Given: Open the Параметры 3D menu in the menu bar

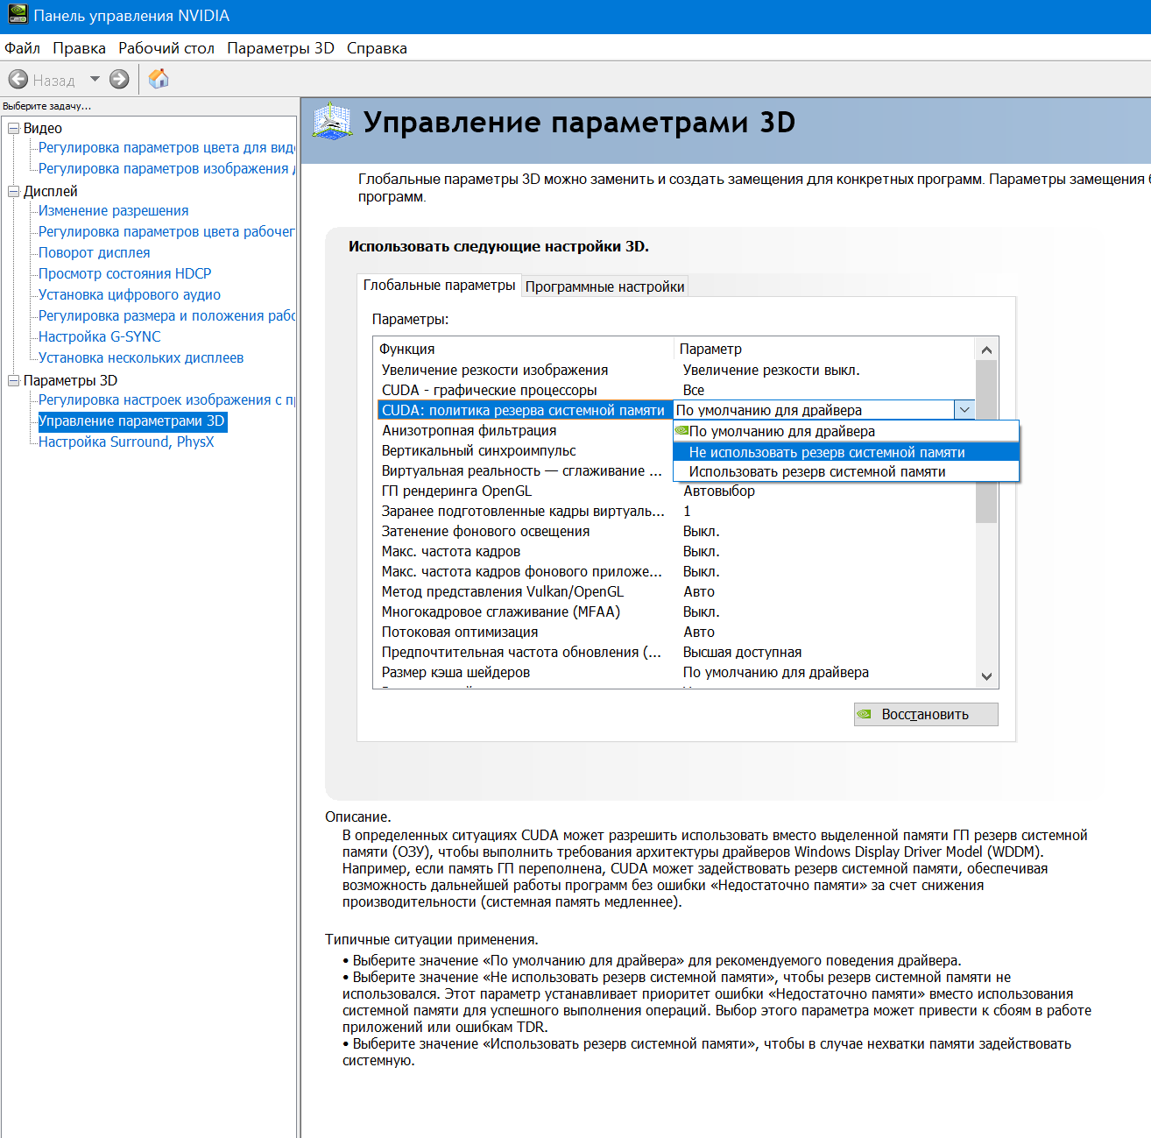Looking at the screenshot, I should click(x=280, y=48).
